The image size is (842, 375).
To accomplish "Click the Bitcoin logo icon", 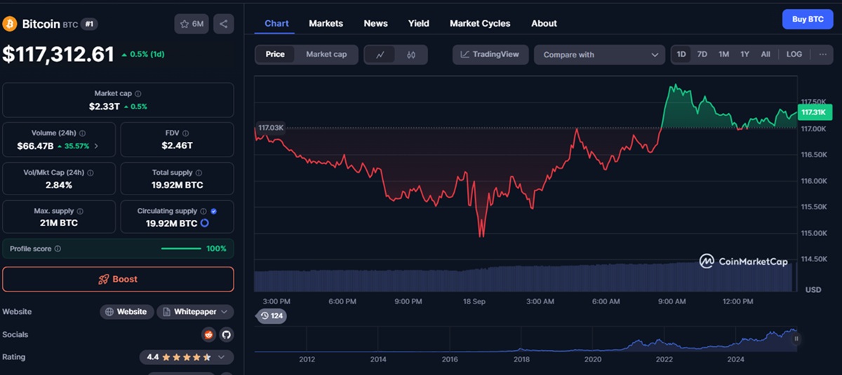I will (10, 24).
